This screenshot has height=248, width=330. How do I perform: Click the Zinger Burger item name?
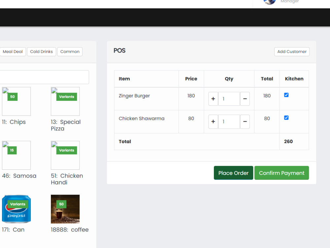(x=134, y=96)
